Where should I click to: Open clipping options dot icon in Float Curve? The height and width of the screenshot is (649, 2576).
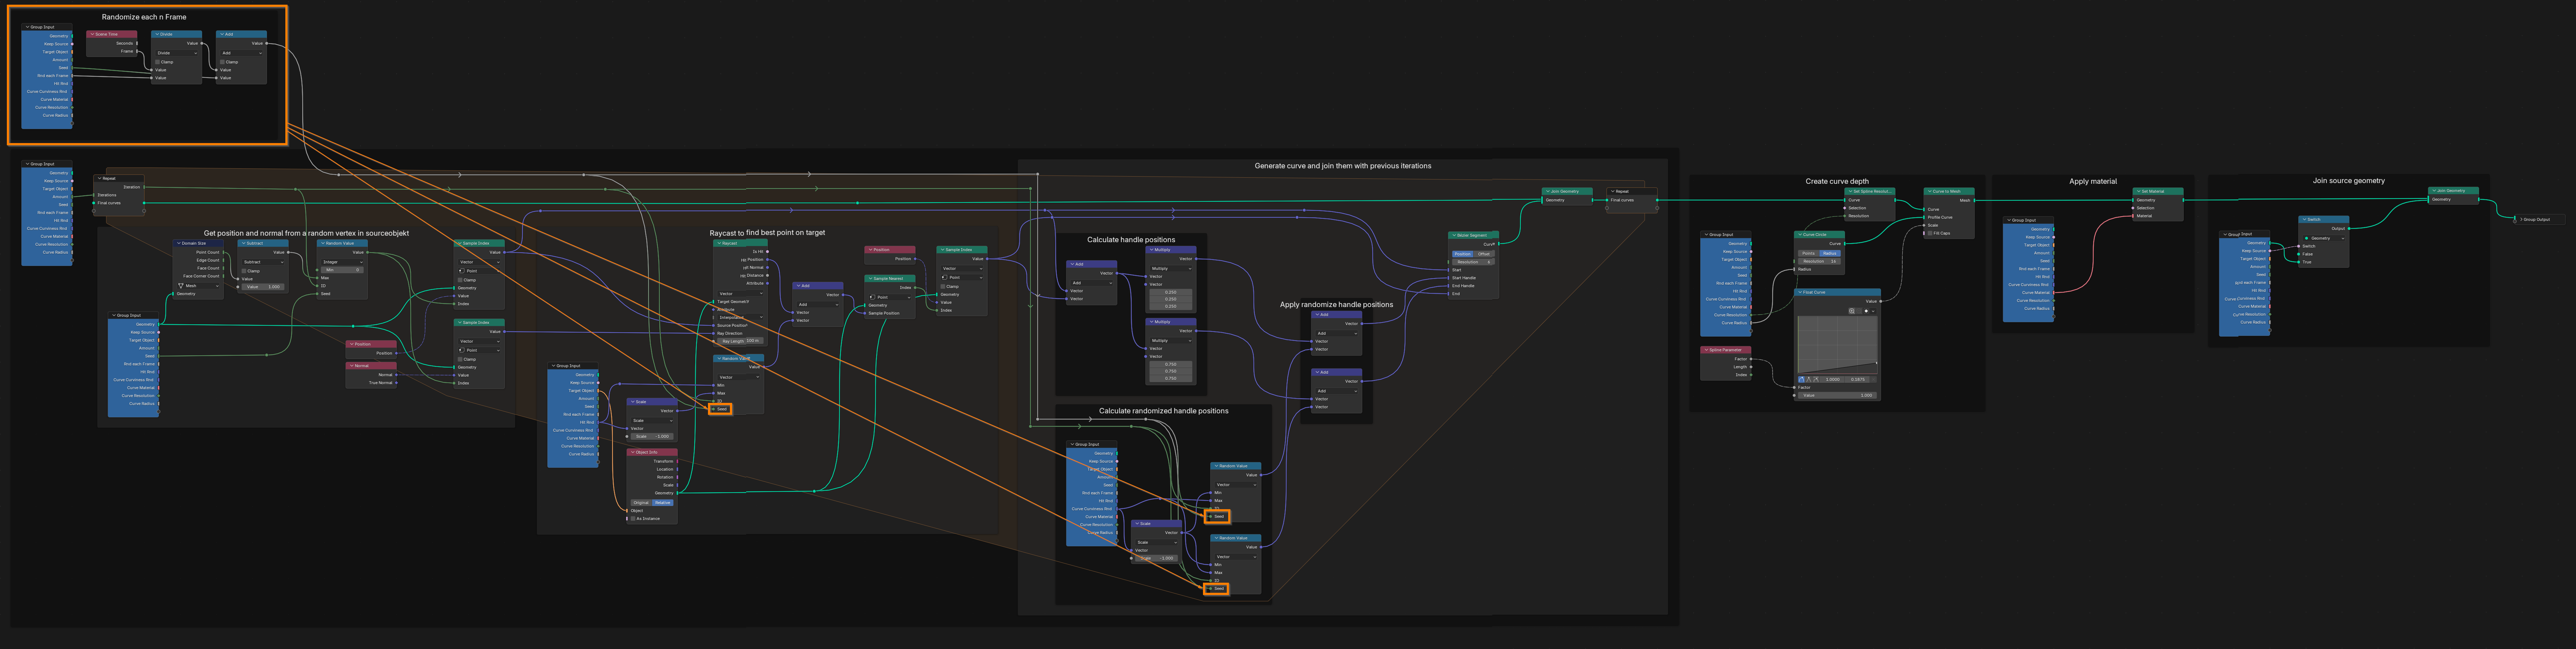click(1866, 311)
